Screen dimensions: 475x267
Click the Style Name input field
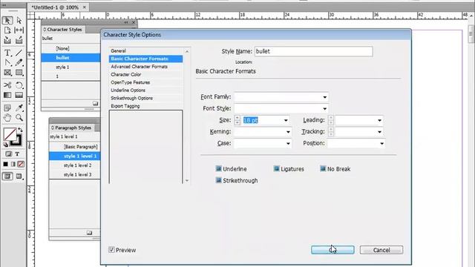click(x=313, y=51)
